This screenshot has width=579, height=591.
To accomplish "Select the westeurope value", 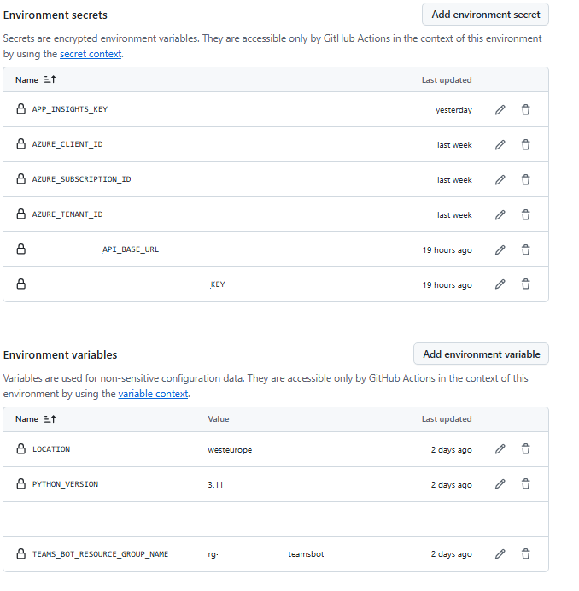I will (230, 450).
